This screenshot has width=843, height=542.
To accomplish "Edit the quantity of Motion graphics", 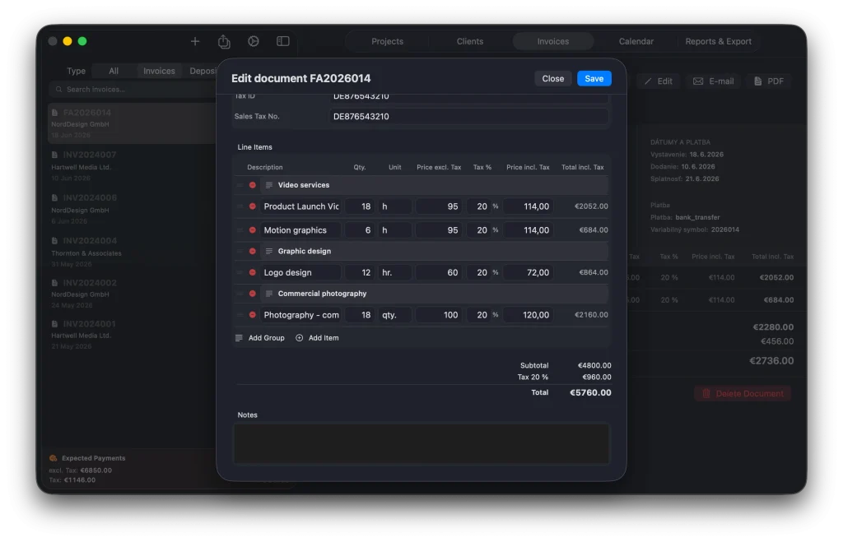I will (360, 230).
